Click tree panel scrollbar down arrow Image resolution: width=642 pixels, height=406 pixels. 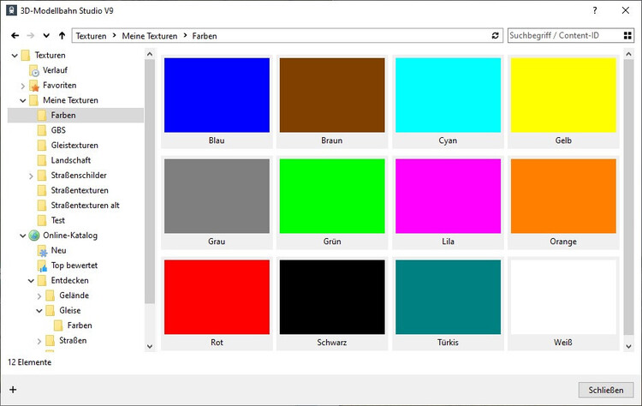(x=150, y=346)
